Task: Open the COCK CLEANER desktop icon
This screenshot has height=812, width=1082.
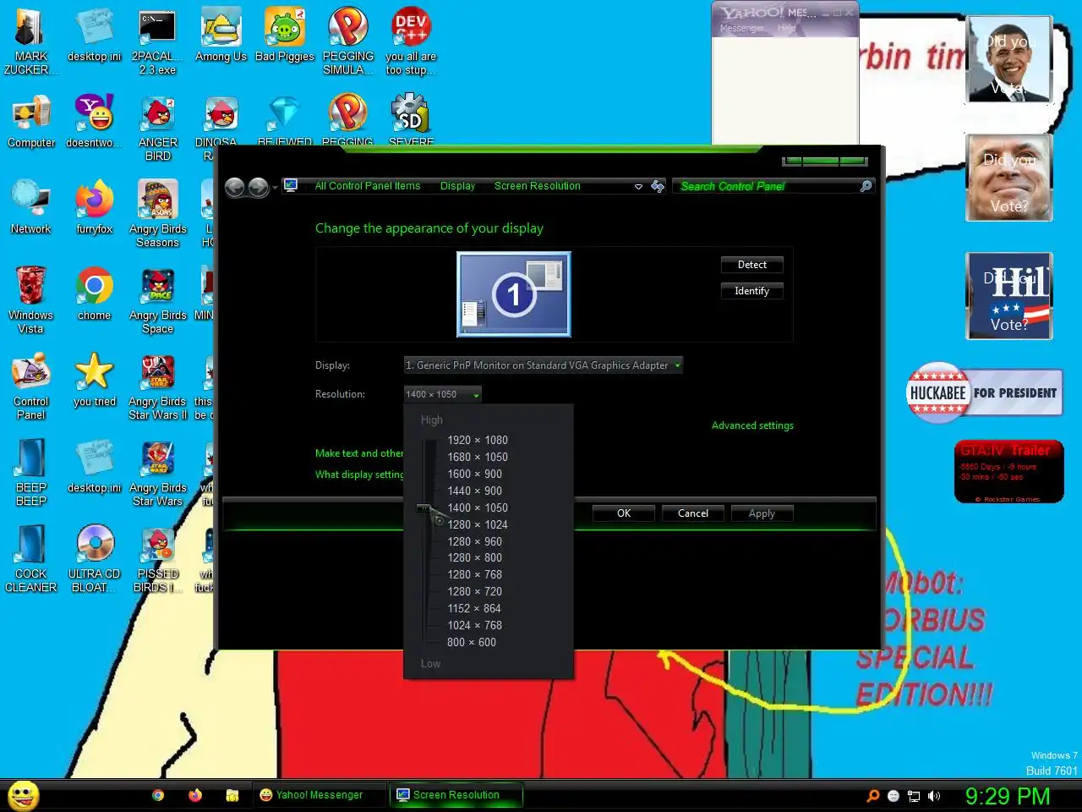Action: click(30, 559)
